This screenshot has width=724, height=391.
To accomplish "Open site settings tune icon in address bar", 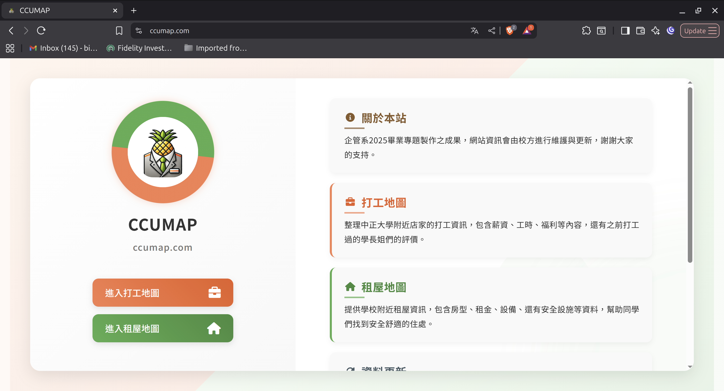I will click(x=138, y=31).
